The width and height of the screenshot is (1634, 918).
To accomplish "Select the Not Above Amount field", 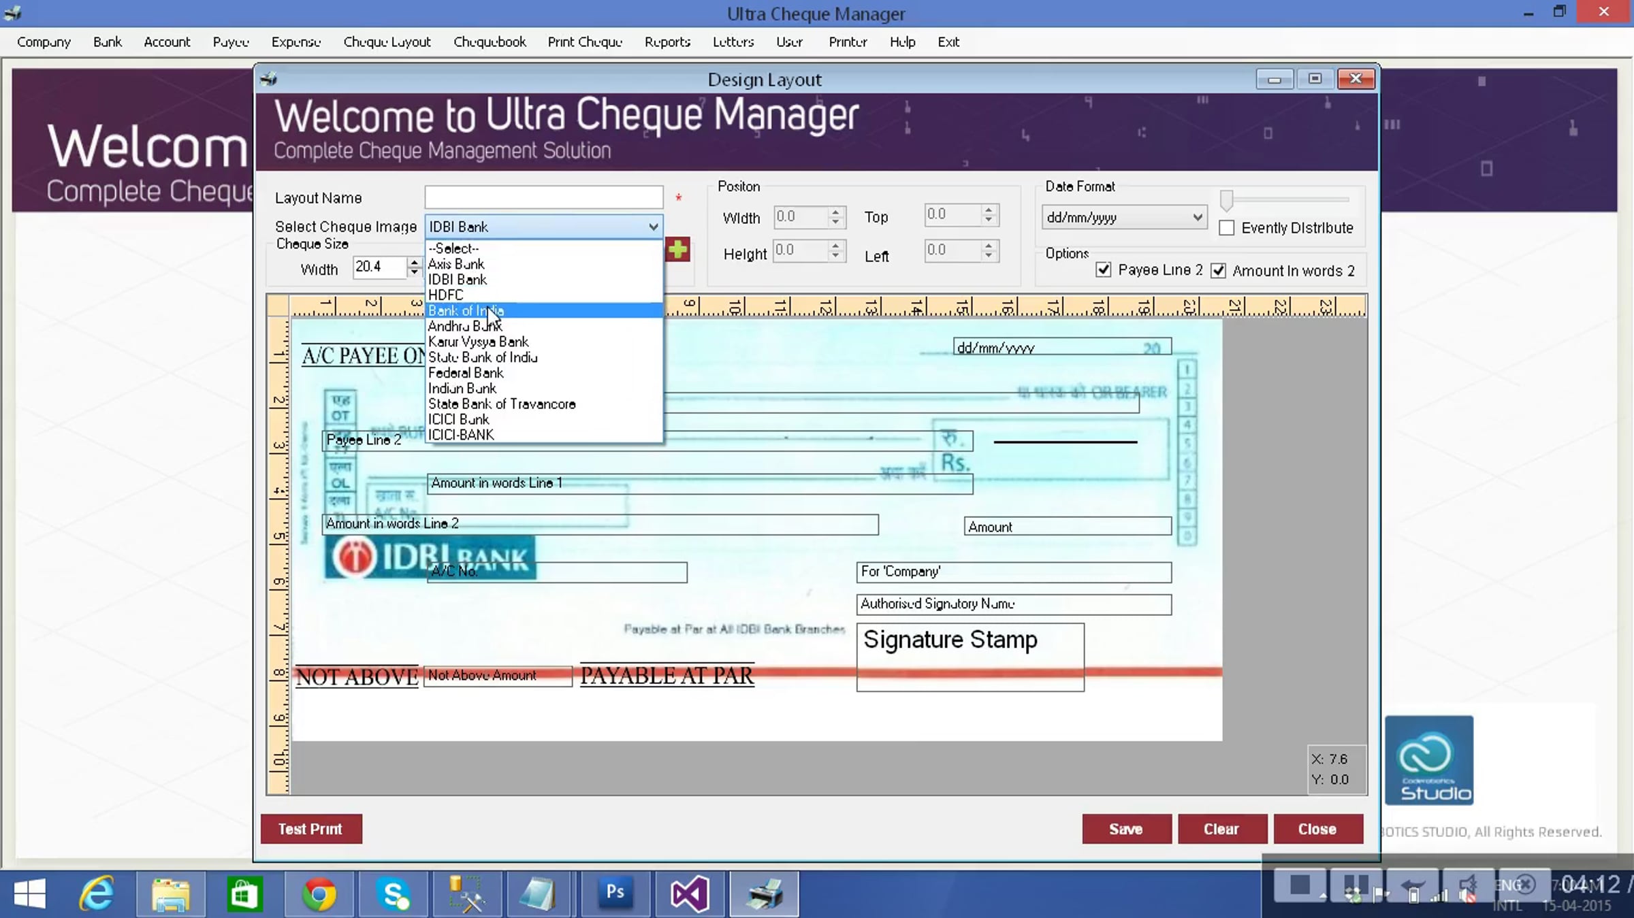I will [x=498, y=676].
